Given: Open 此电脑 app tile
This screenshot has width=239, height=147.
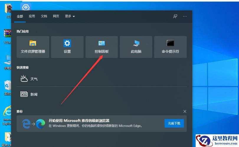Looking at the screenshot, I should pos(136,47).
